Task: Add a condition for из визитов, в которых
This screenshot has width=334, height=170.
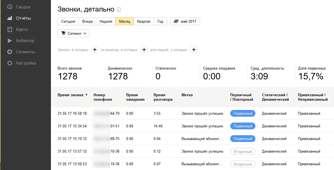Action: (144, 50)
